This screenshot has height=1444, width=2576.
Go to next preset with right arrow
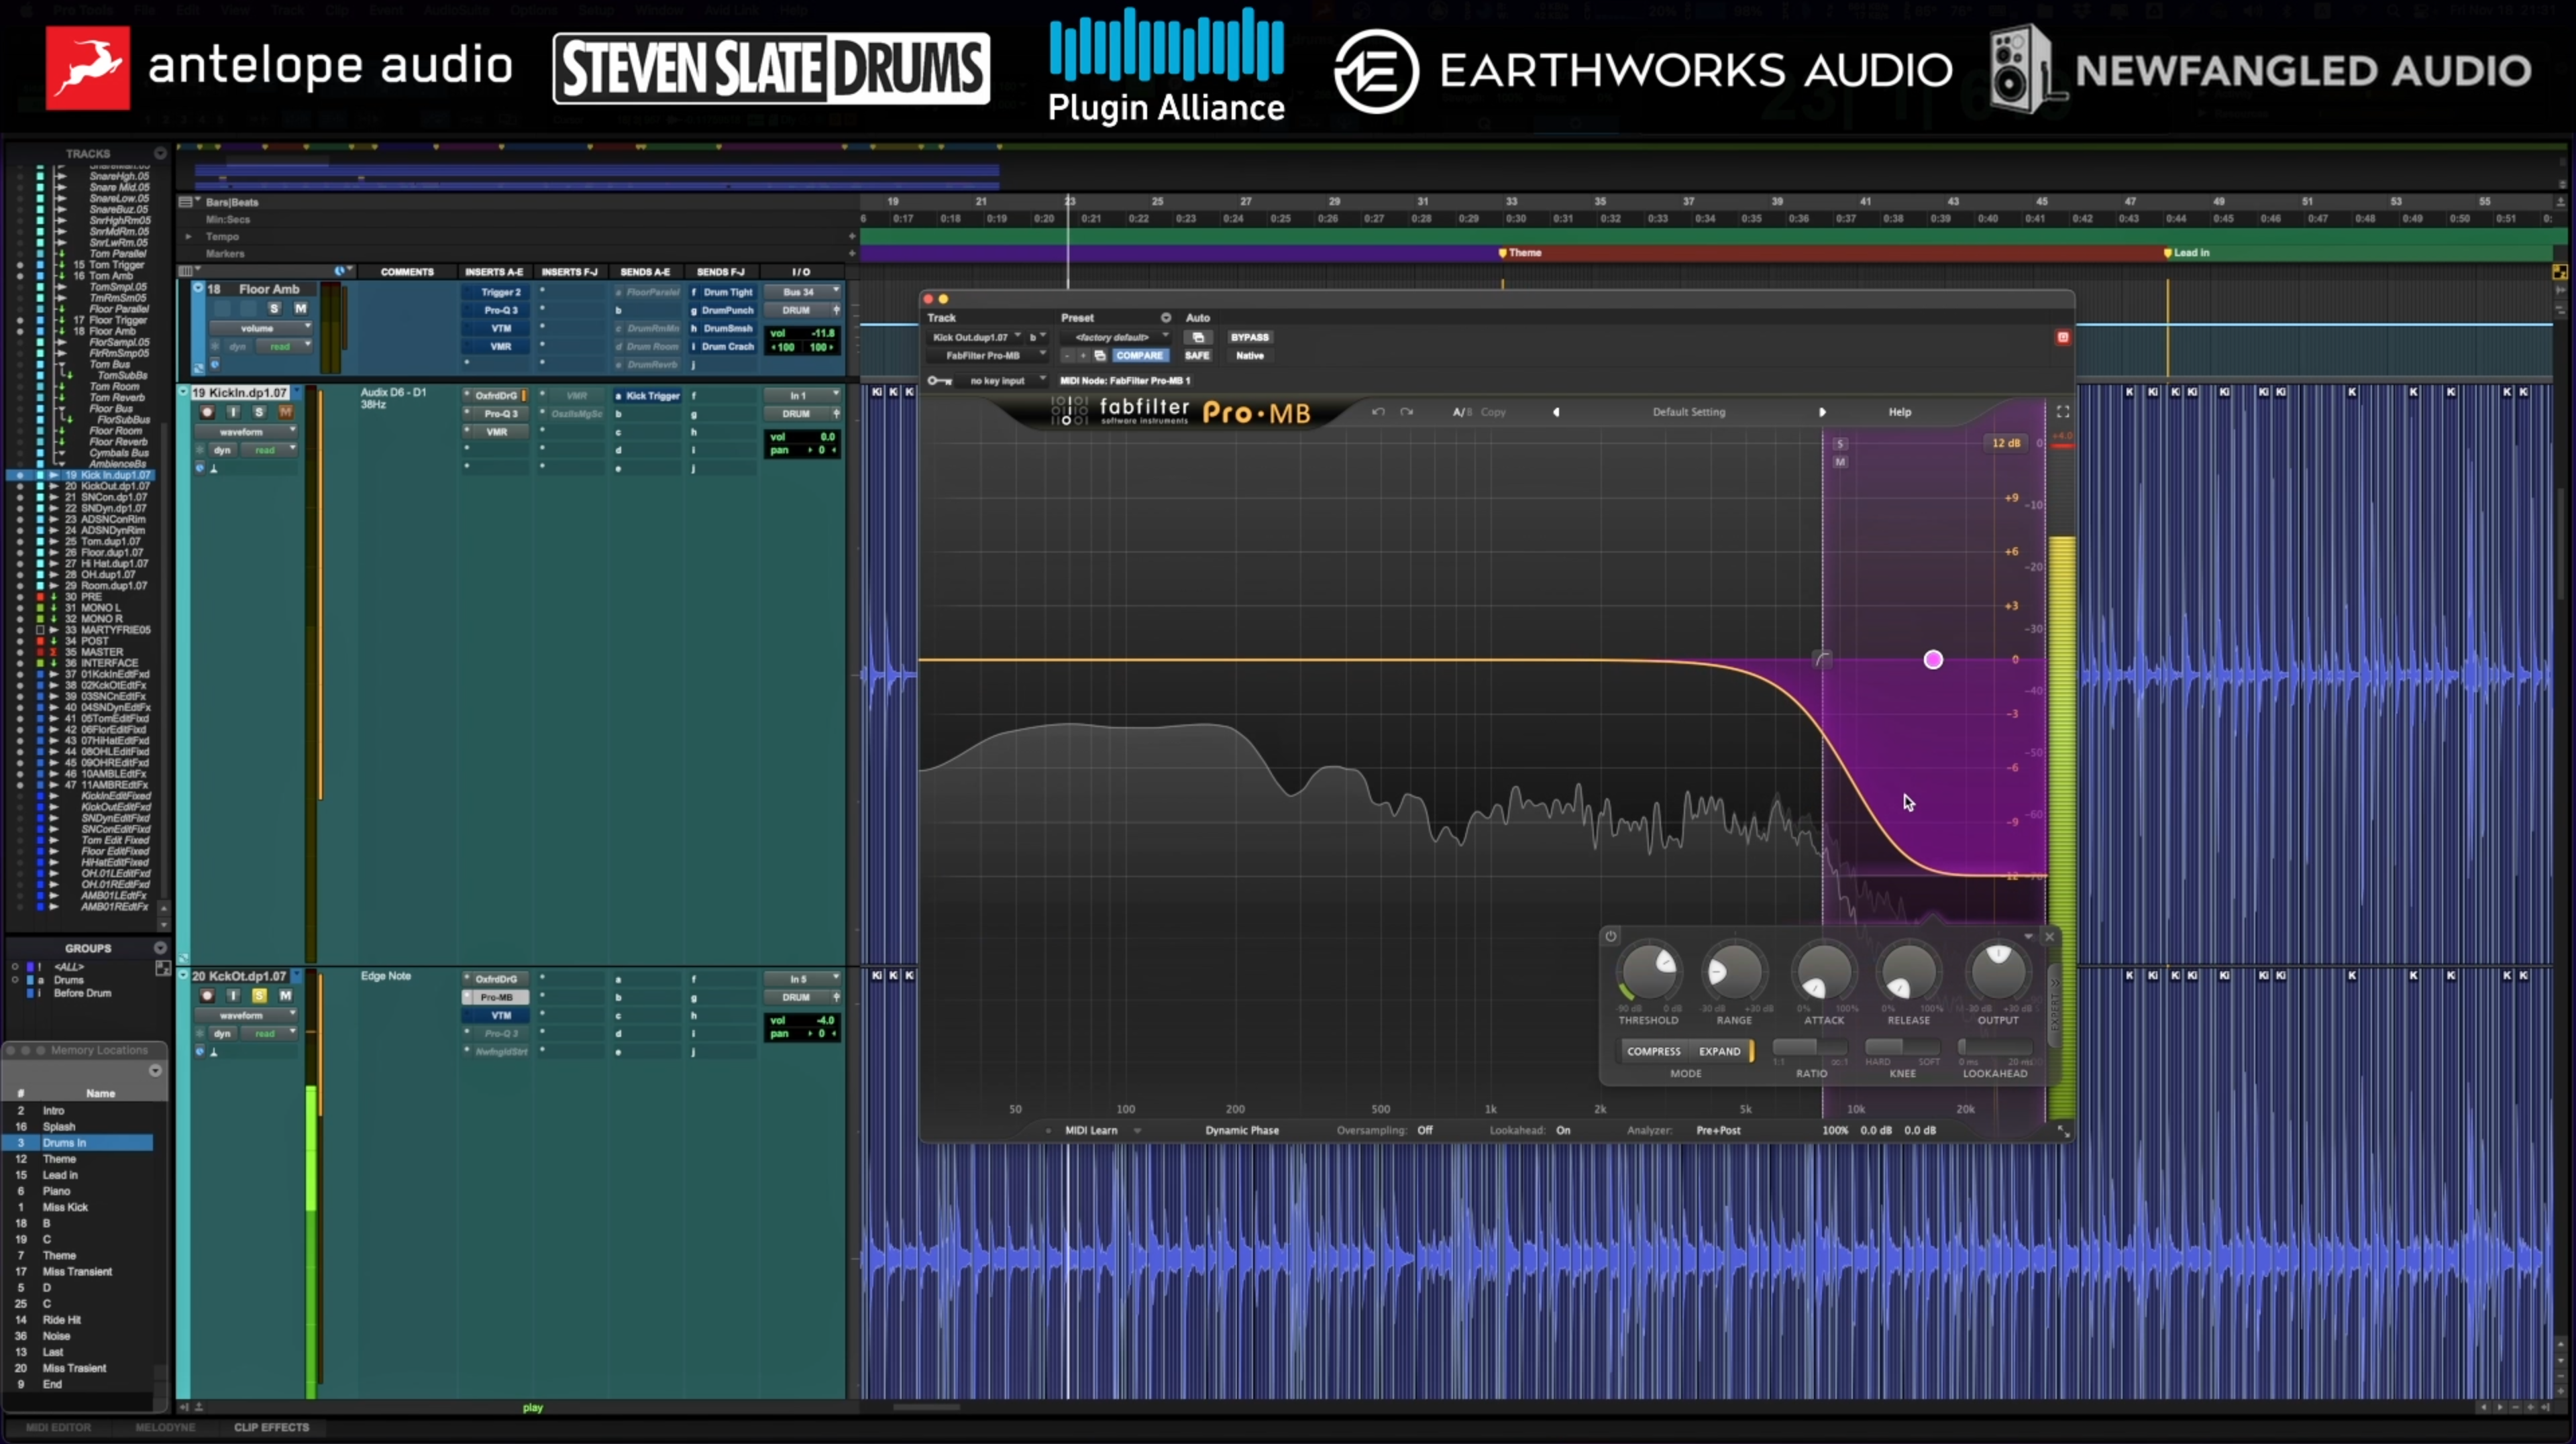pyautogui.click(x=1822, y=412)
